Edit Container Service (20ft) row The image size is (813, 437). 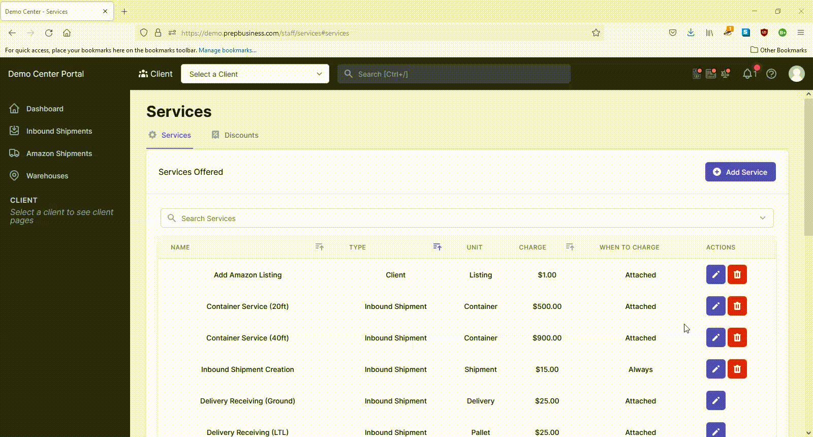tap(715, 306)
